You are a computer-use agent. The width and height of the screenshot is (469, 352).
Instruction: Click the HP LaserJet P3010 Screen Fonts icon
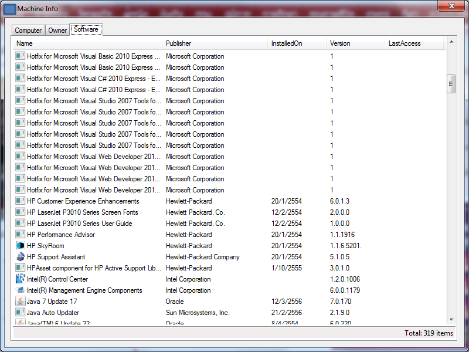[20, 212]
